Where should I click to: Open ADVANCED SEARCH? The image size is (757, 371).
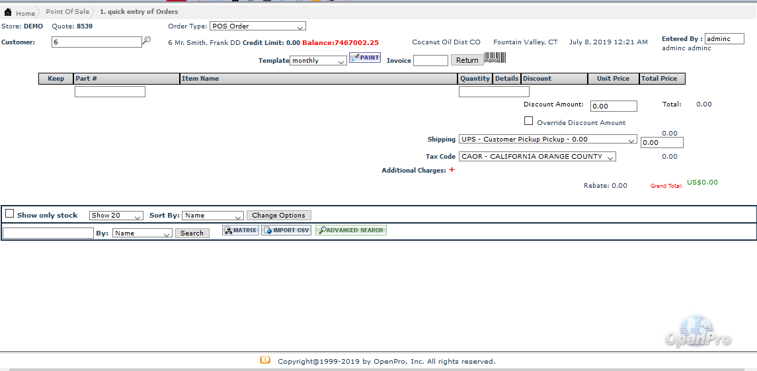coord(351,231)
